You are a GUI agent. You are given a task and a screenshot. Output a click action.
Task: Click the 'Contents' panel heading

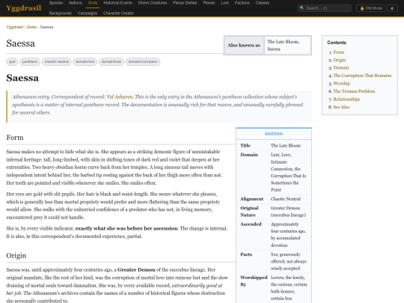tap(337, 43)
